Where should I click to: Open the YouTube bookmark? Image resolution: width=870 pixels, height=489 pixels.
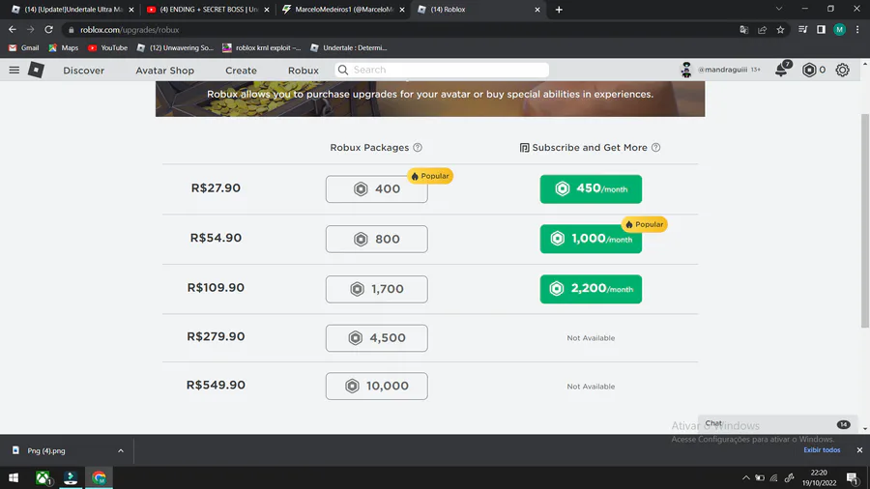coord(107,47)
